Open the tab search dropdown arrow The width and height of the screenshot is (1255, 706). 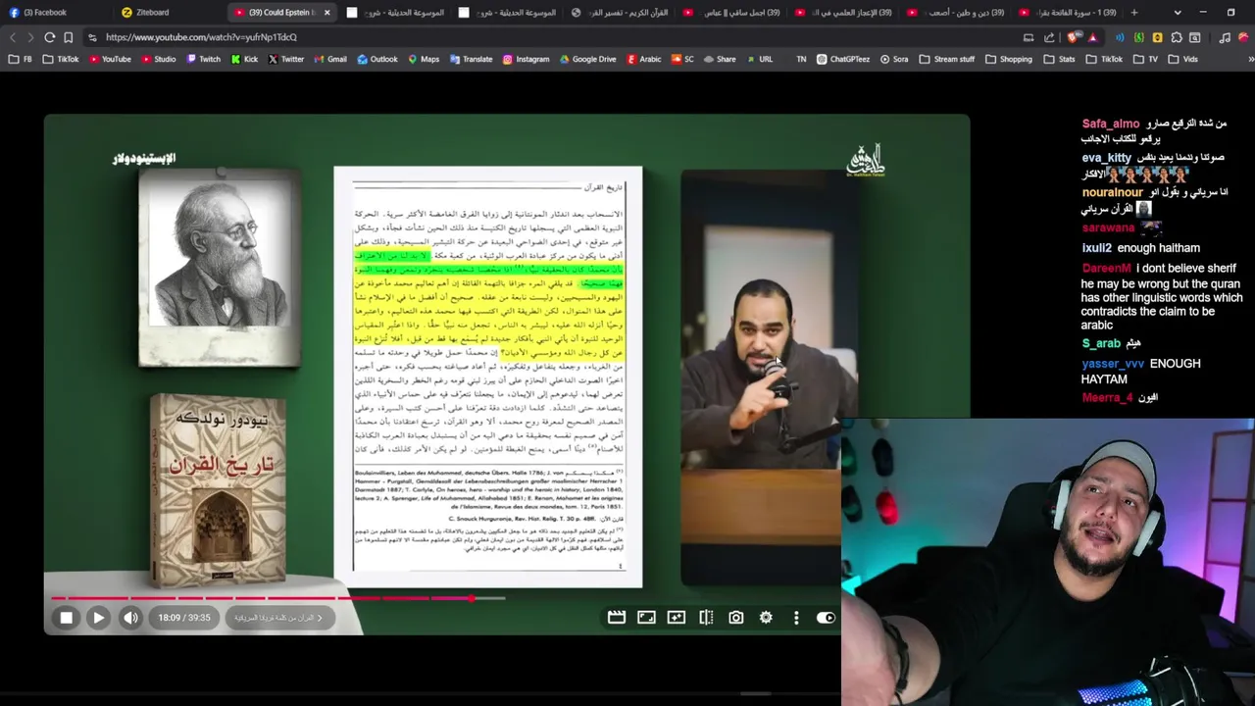click(1178, 13)
